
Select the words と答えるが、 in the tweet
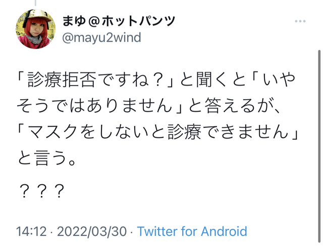[234, 106]
